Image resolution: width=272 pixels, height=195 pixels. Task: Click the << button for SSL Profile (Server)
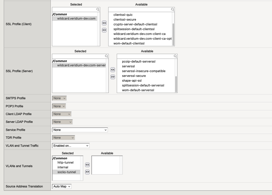(x=113, y=70)
